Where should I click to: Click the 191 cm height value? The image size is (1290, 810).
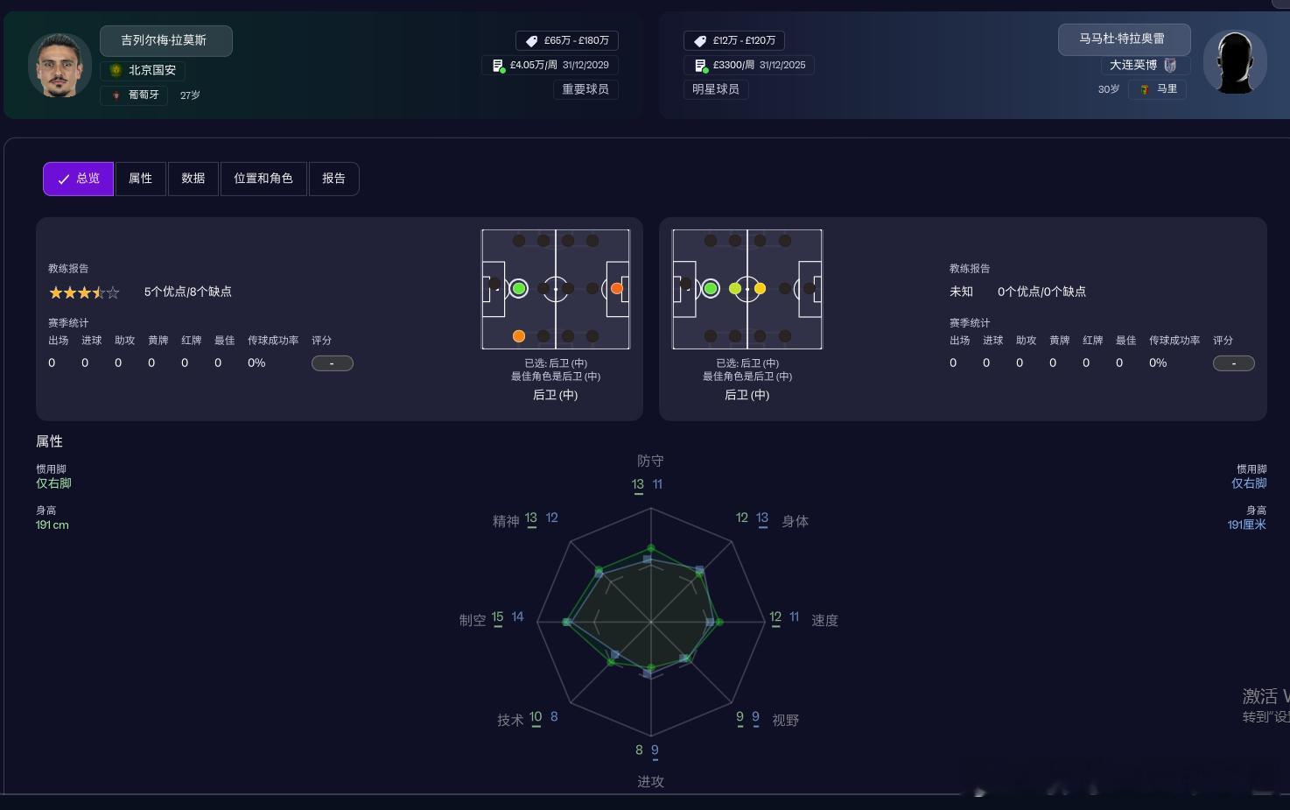click(x=53, y=525)
